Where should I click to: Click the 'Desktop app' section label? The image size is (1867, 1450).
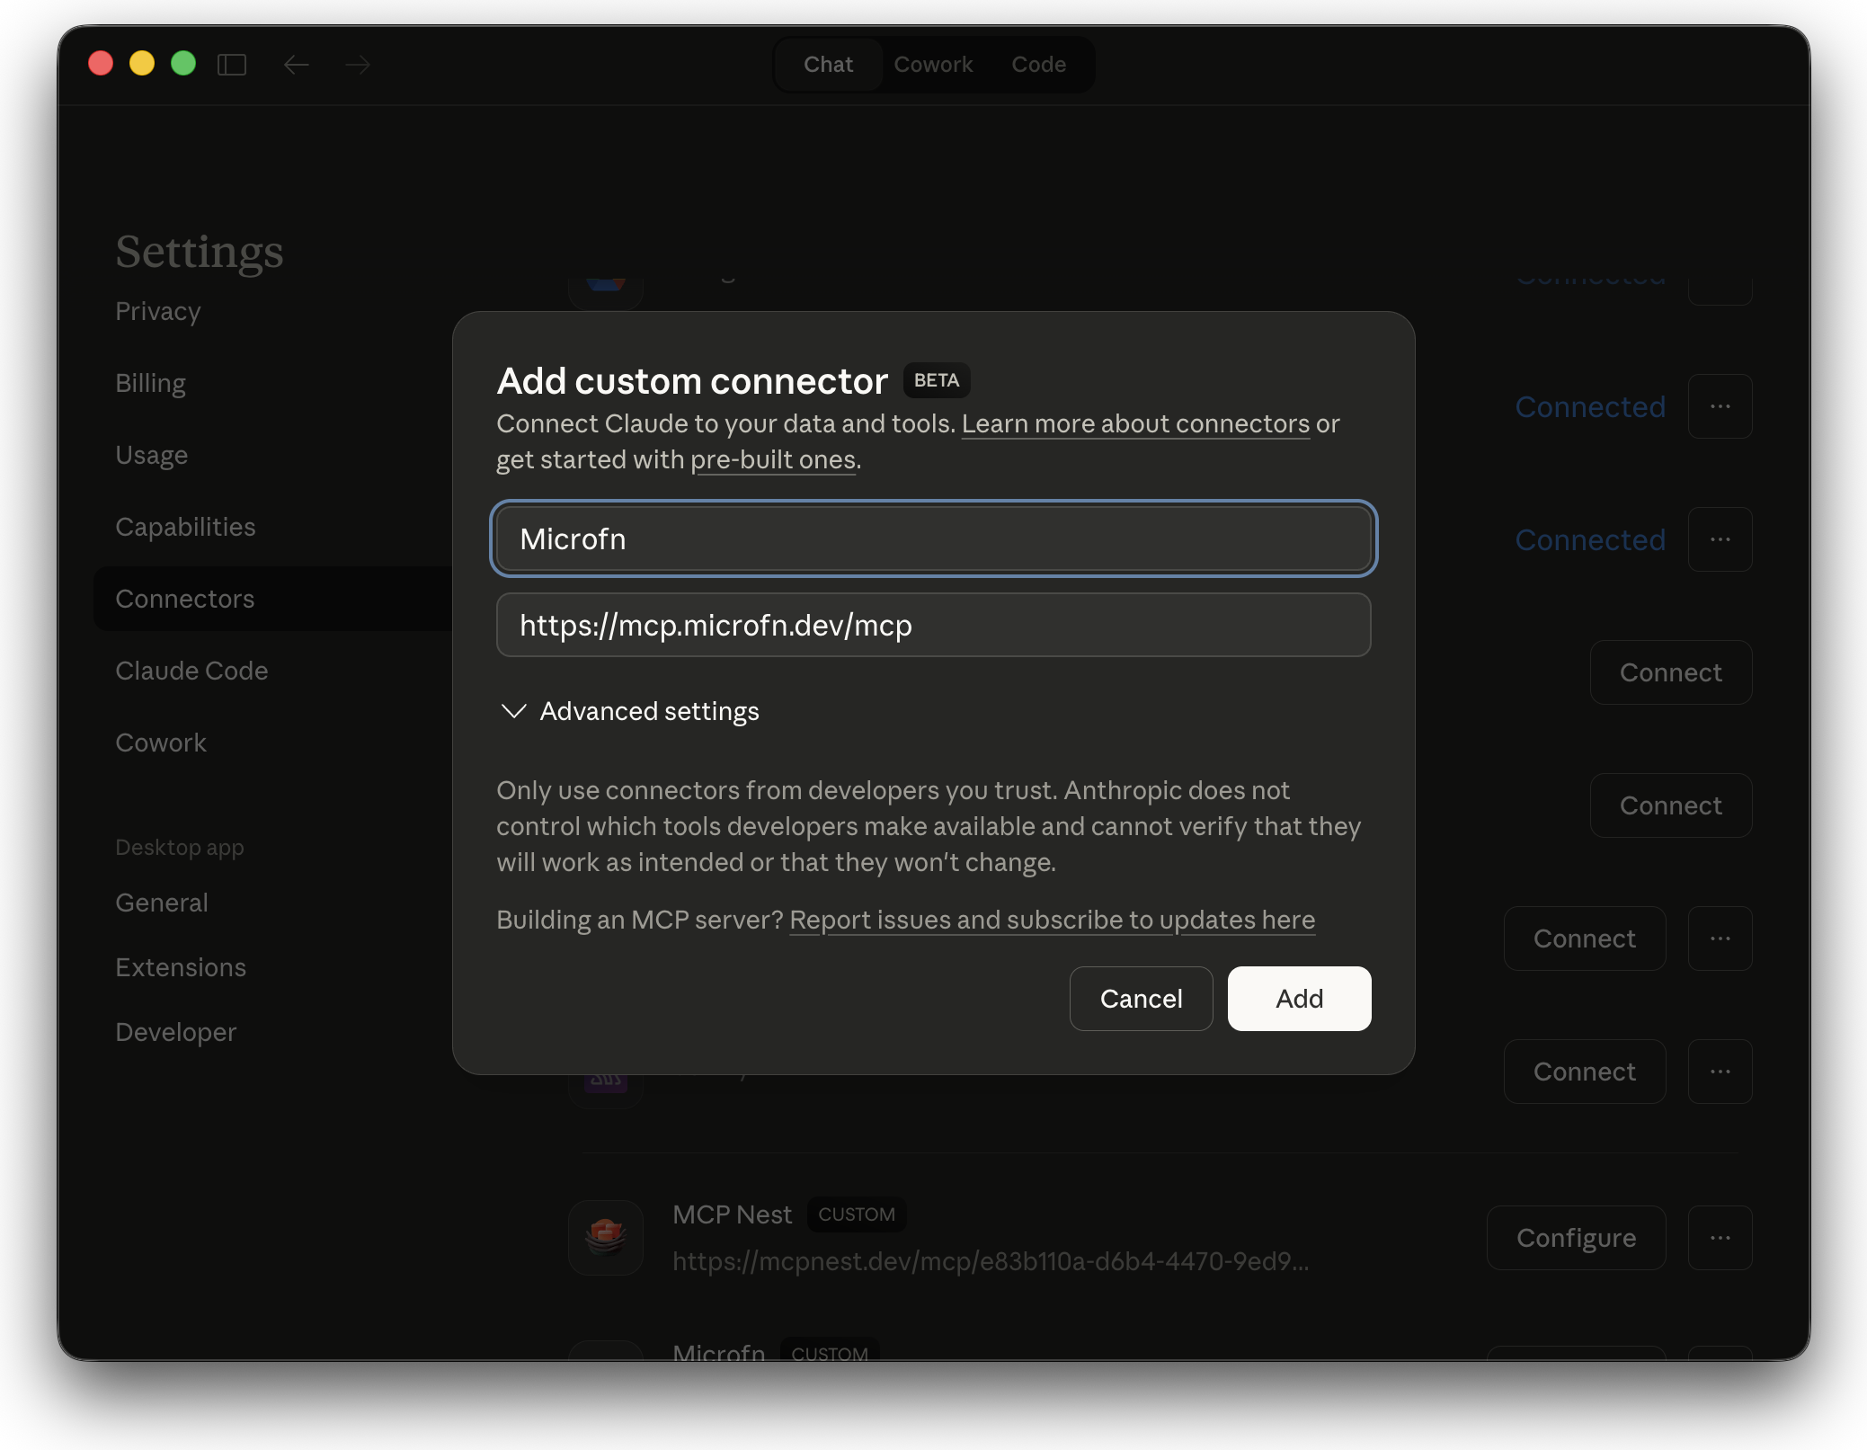pyautogui.click(x=179, y=847)
